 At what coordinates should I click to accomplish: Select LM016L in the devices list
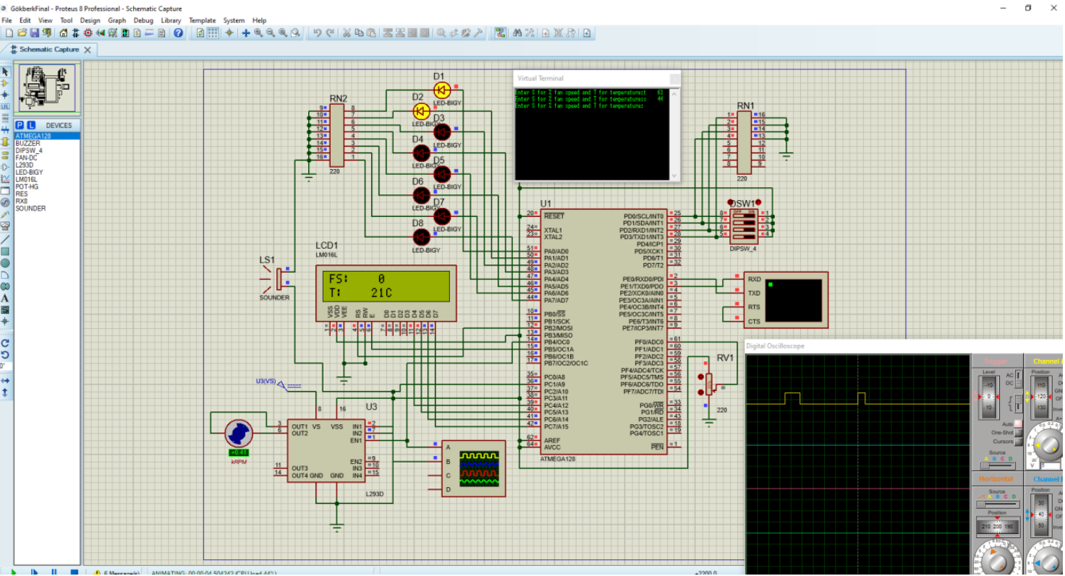[26, 179]
